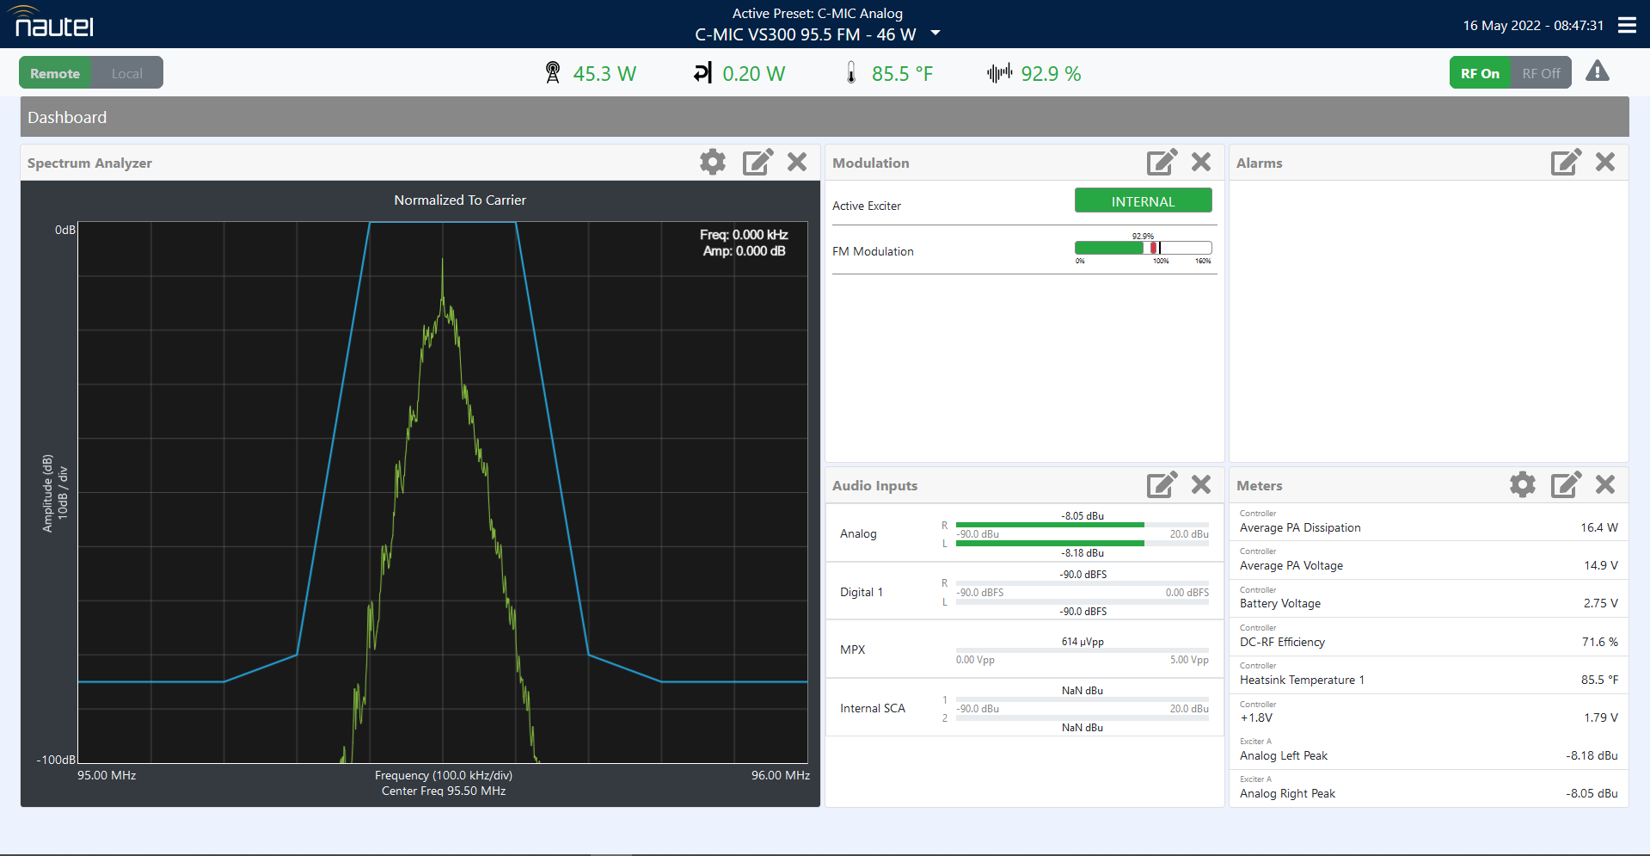This screenshot has height=856, width=1650.
Task: Turn RF Off
Action: point(1541,73)
